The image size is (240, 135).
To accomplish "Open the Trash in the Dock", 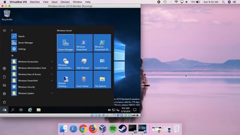I will click(x=176, y=129).
